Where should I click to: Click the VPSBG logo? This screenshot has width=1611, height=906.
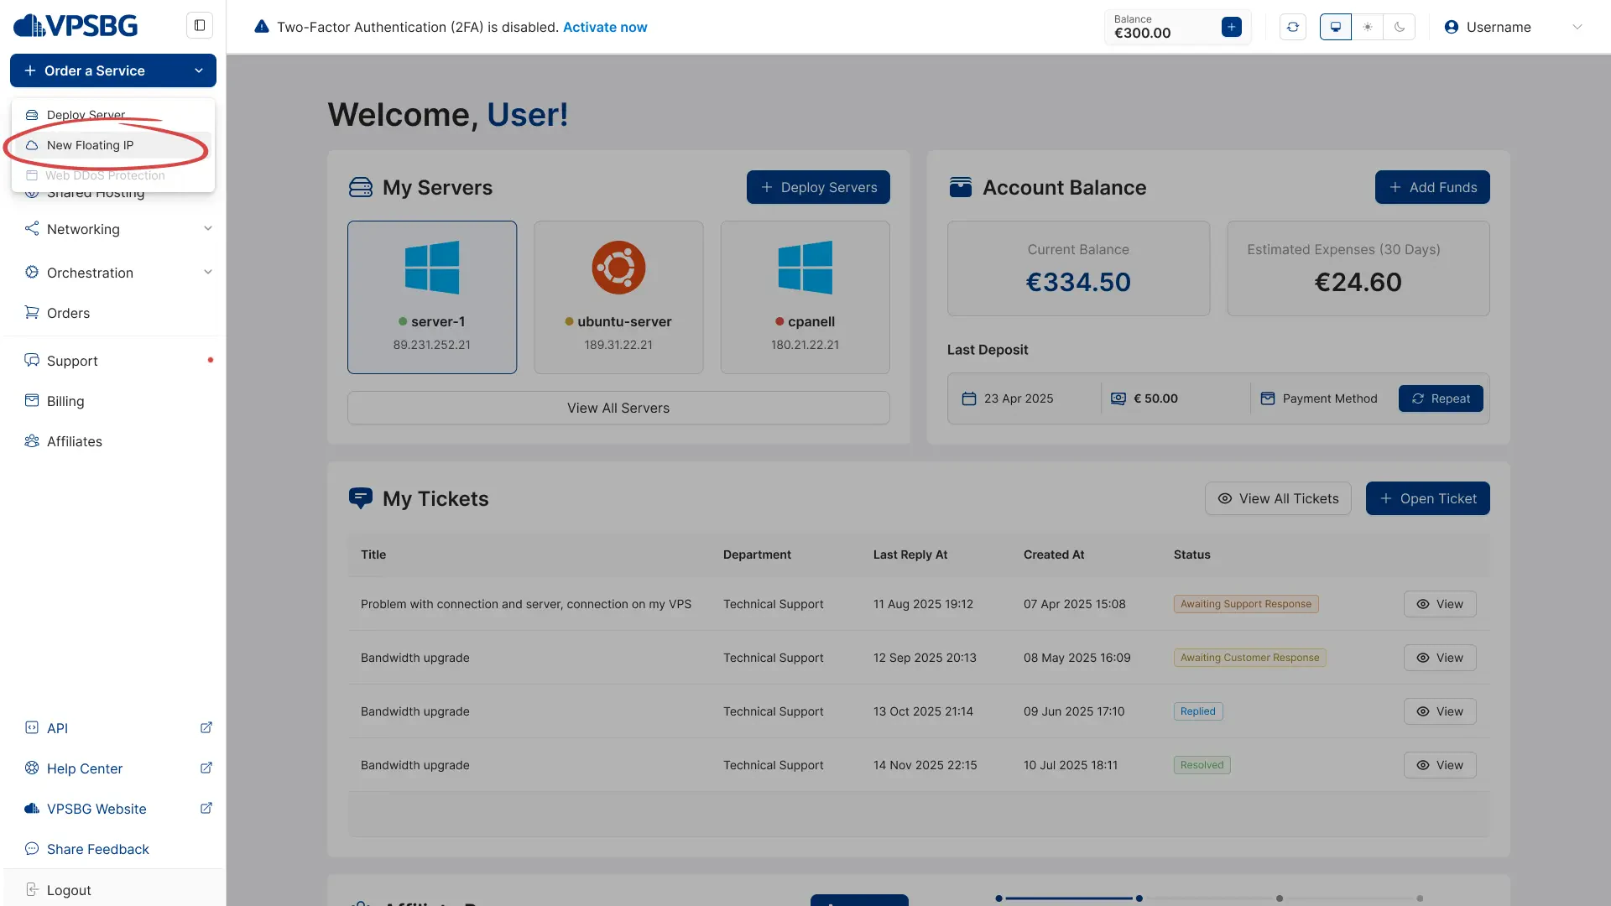click(76, 25)
